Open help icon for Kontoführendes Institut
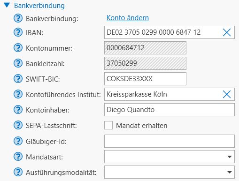The width and height of the screenshot is (239, 181). [x=18, y=94]
